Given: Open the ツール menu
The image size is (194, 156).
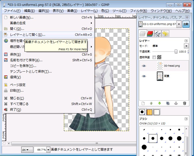Looking at the screenshot, I should tap(119, 11).
